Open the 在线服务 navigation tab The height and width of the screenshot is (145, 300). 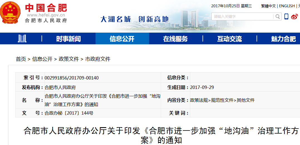pos(175,39)
